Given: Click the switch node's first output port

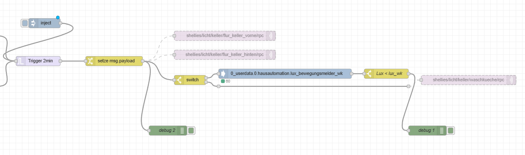Looking at the screenshot, I should click(x=206, y=77).
